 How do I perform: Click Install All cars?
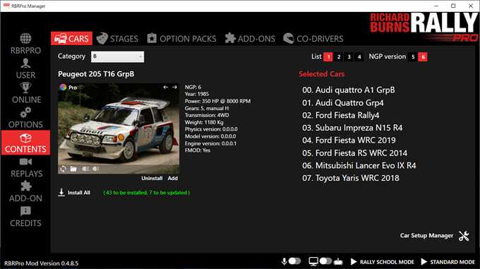(x=78, y=193)
